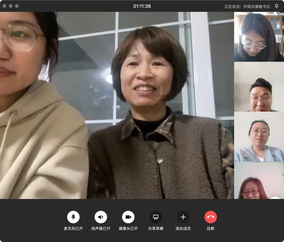Select the bottom thumbnail showing red glasses

(x=259, y=181)
